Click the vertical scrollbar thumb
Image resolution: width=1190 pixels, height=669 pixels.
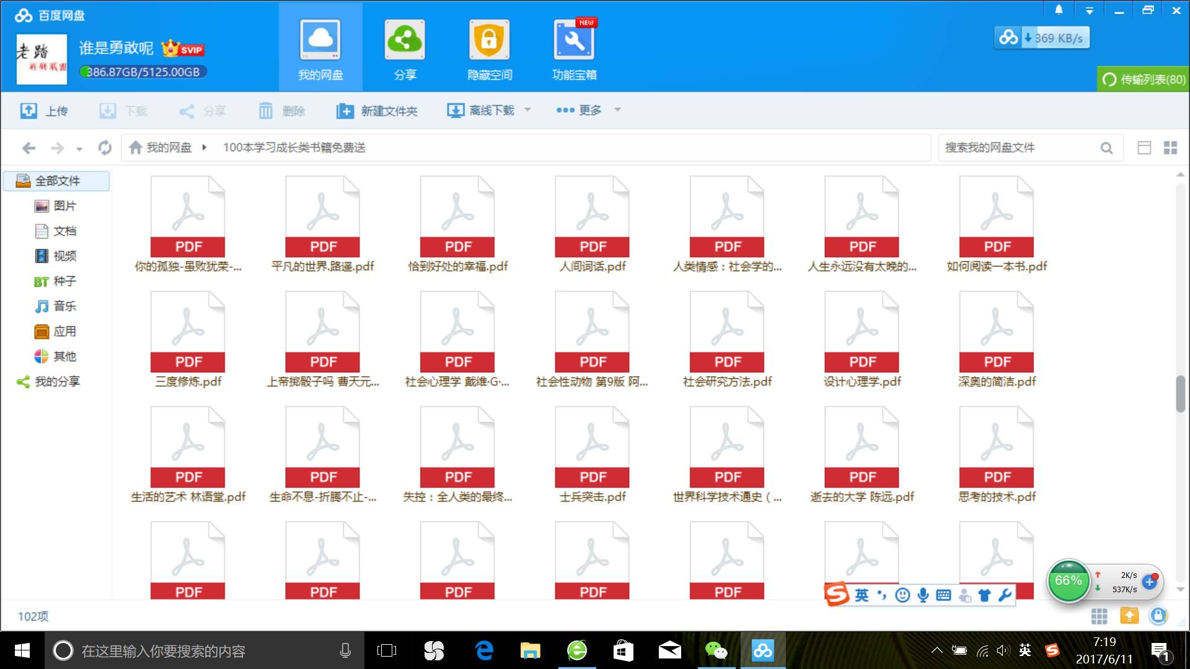coord(1180,393)
